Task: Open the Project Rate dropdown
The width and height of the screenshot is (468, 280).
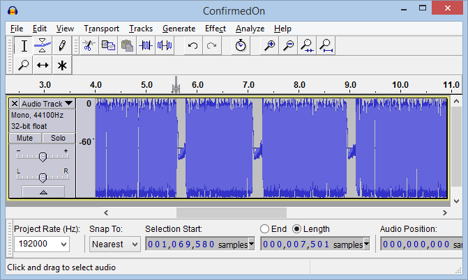Action: [63, 244]
